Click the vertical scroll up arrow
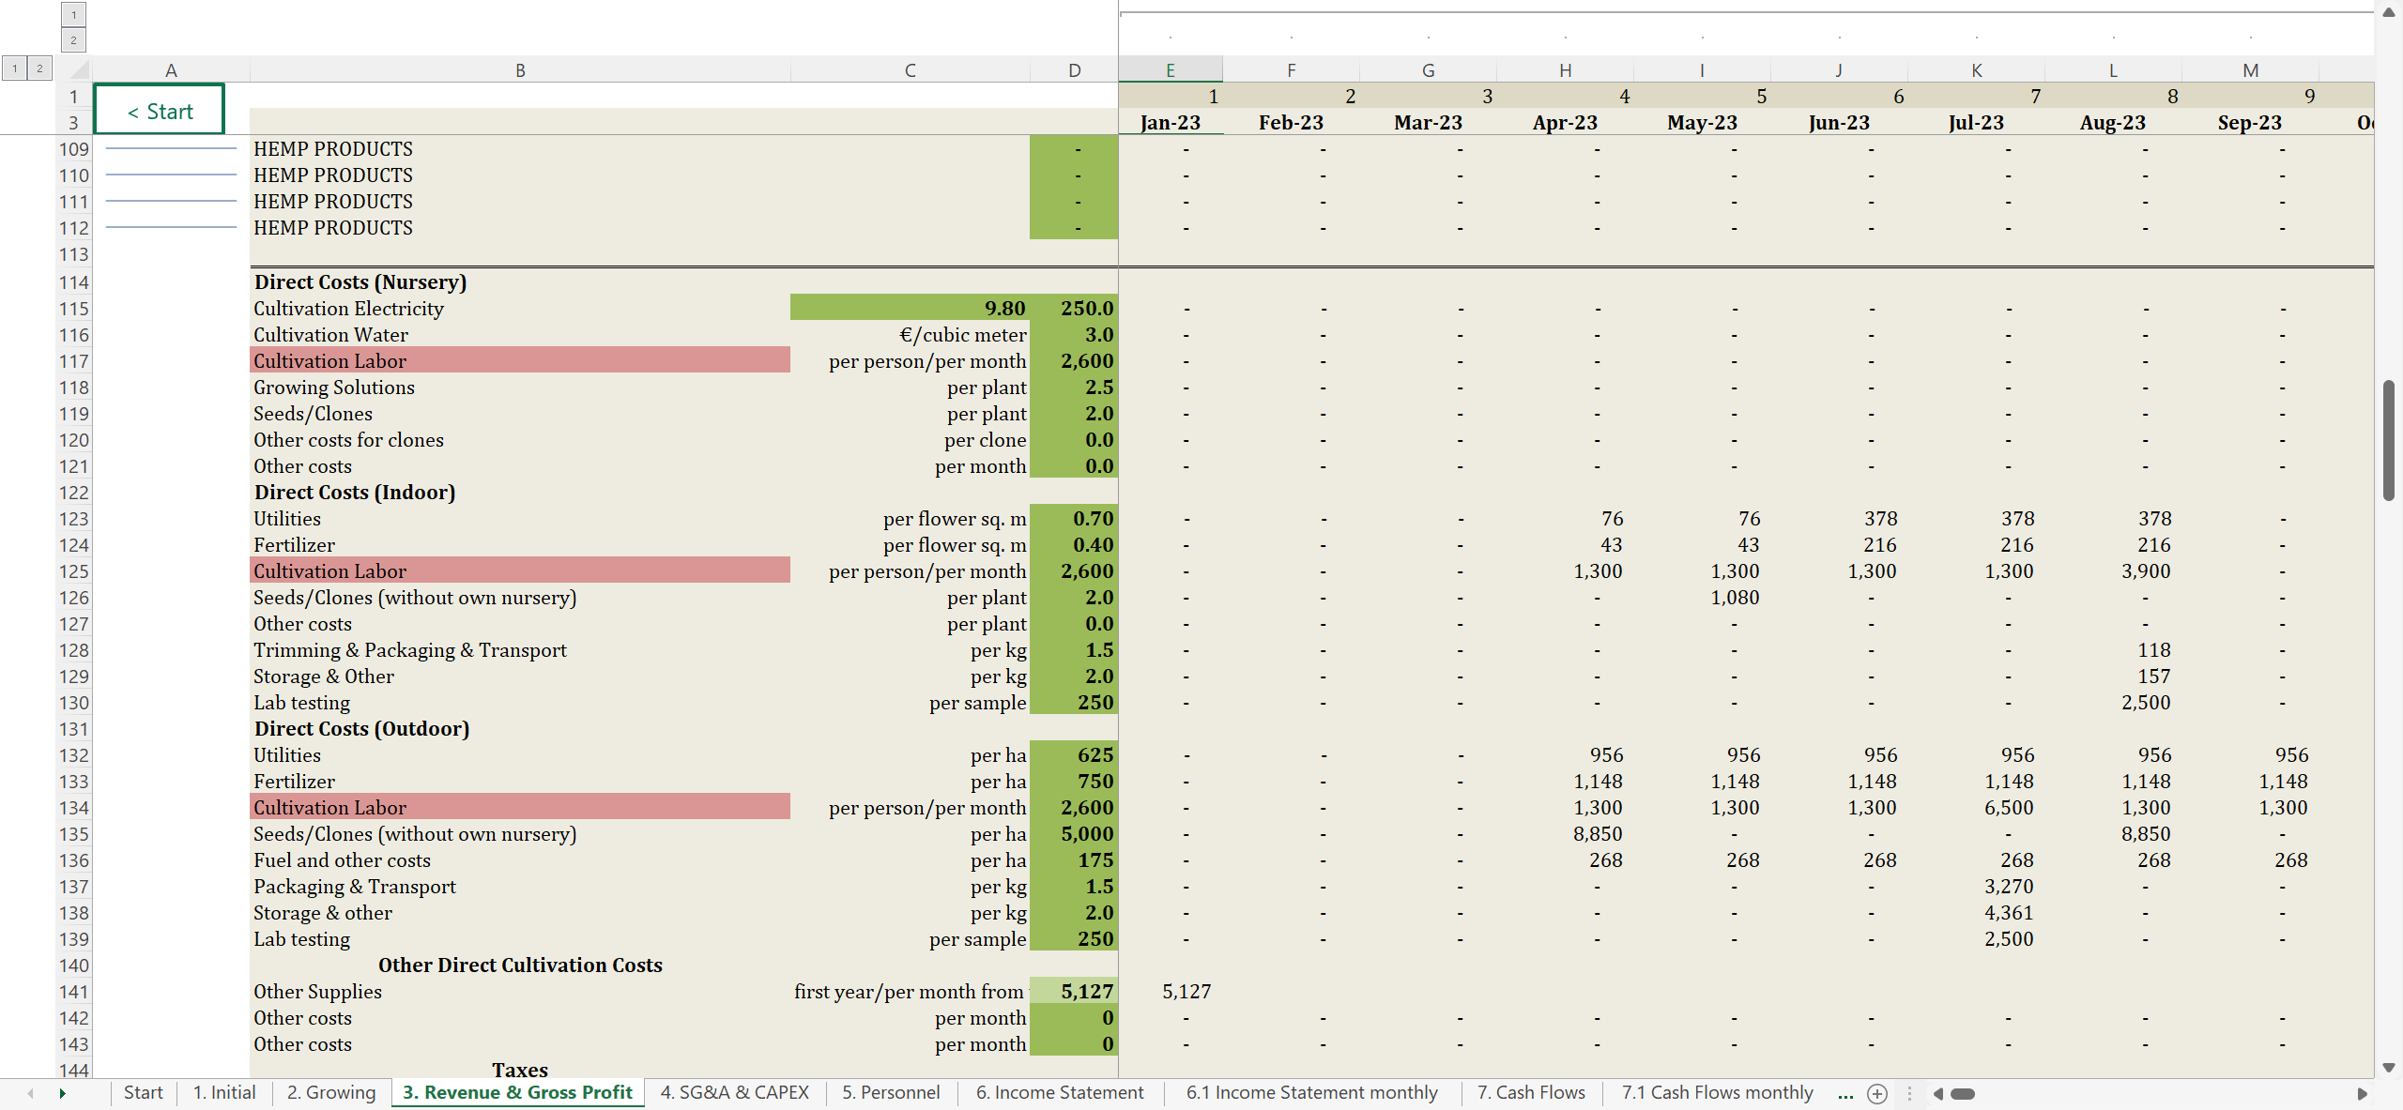2403x1110 pixels. click(2389, 12)
